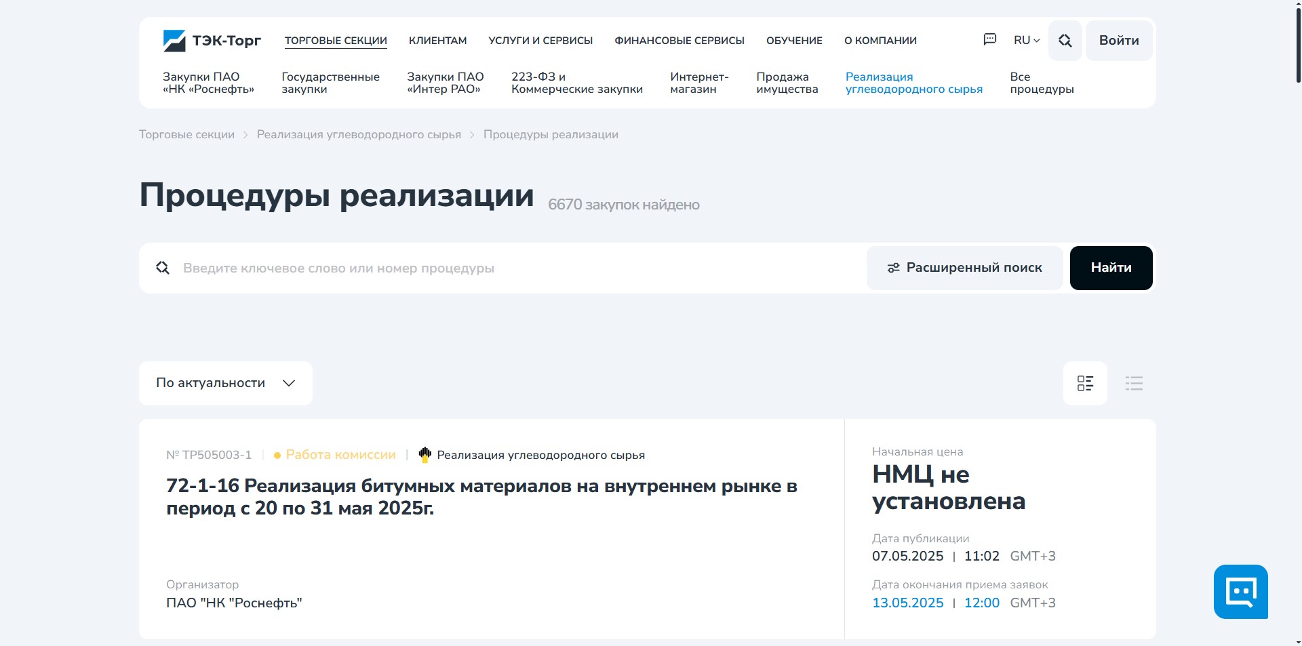Open ТОРГОВЫЕ СЕКЦИИ menu
The height and width of the screenshot is (646, 1302).
click(x=336, y=41)
